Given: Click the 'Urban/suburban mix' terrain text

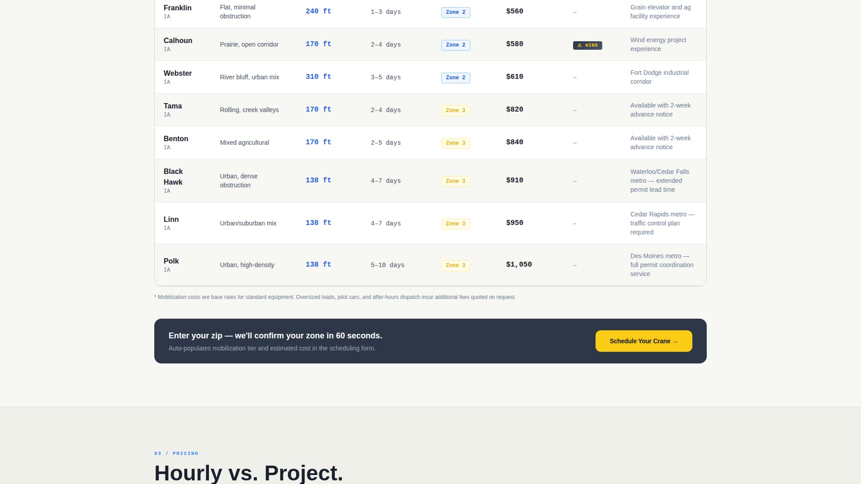Looking at the screenshot, I should coord(248,223).
